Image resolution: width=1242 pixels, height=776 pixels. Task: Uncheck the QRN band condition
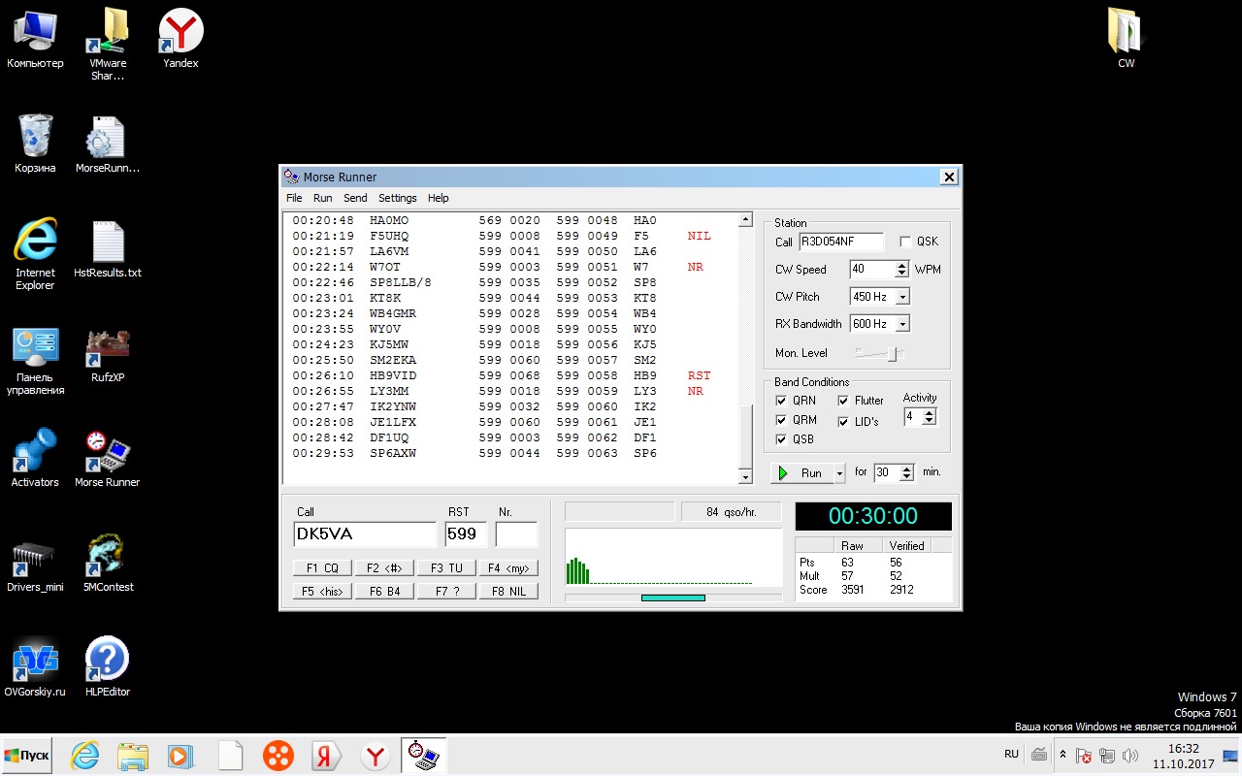click(x=782, y=401)
